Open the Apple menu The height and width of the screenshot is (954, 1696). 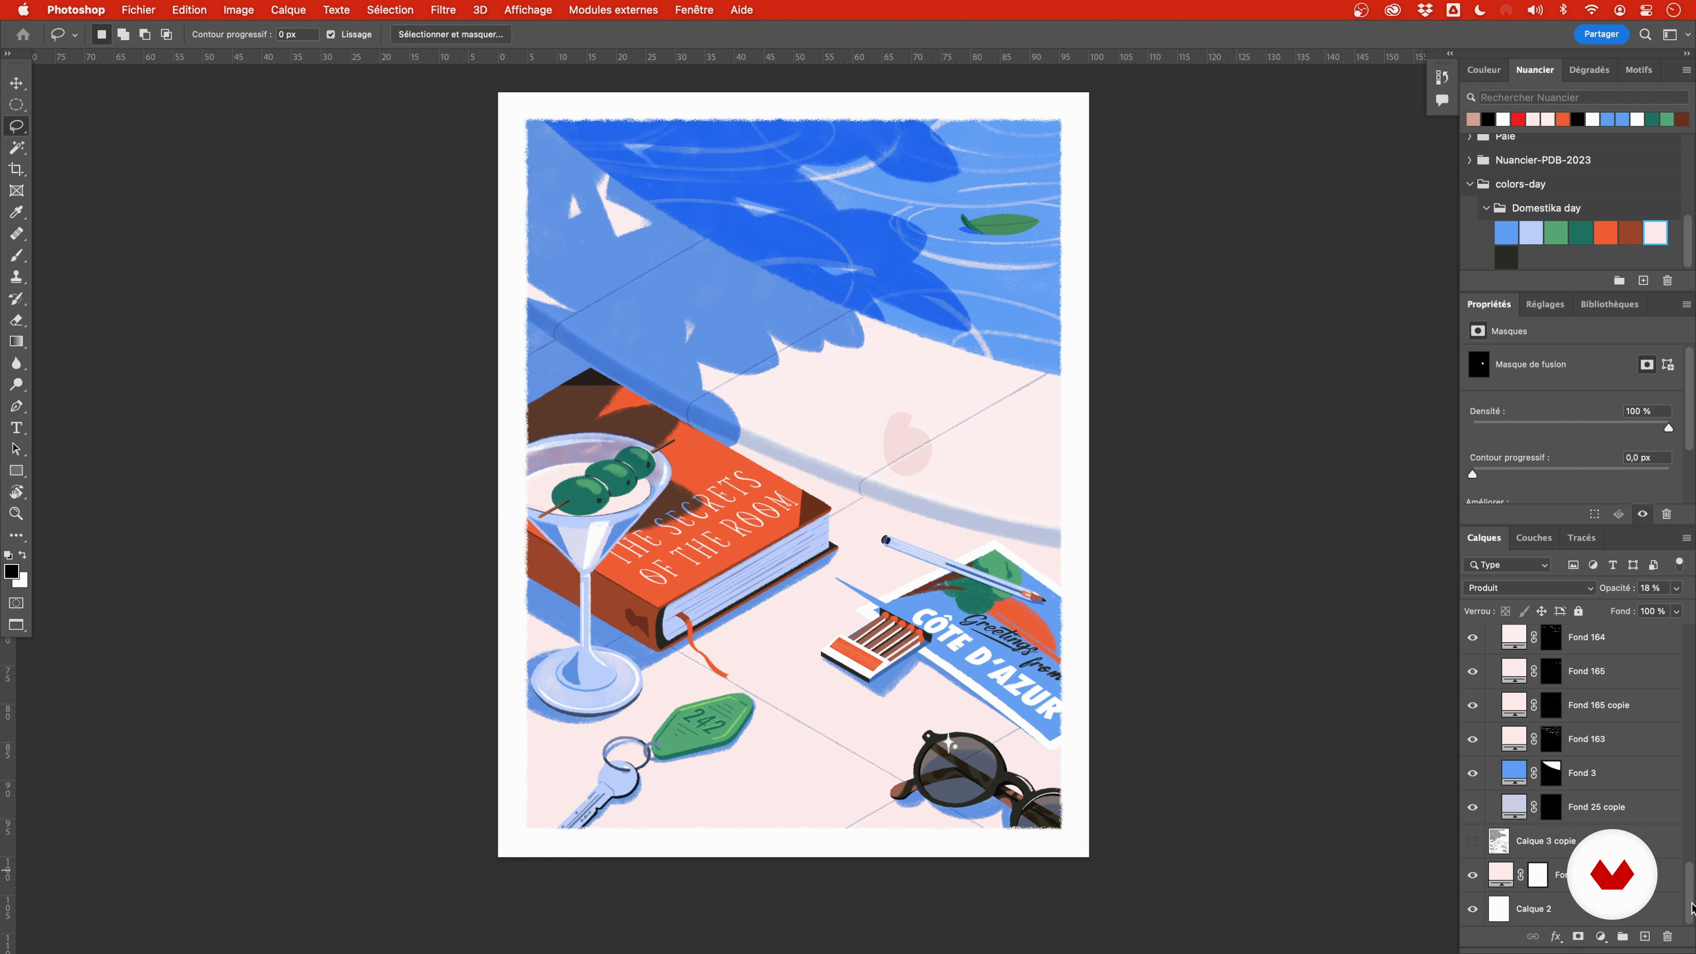pos(23,10)
